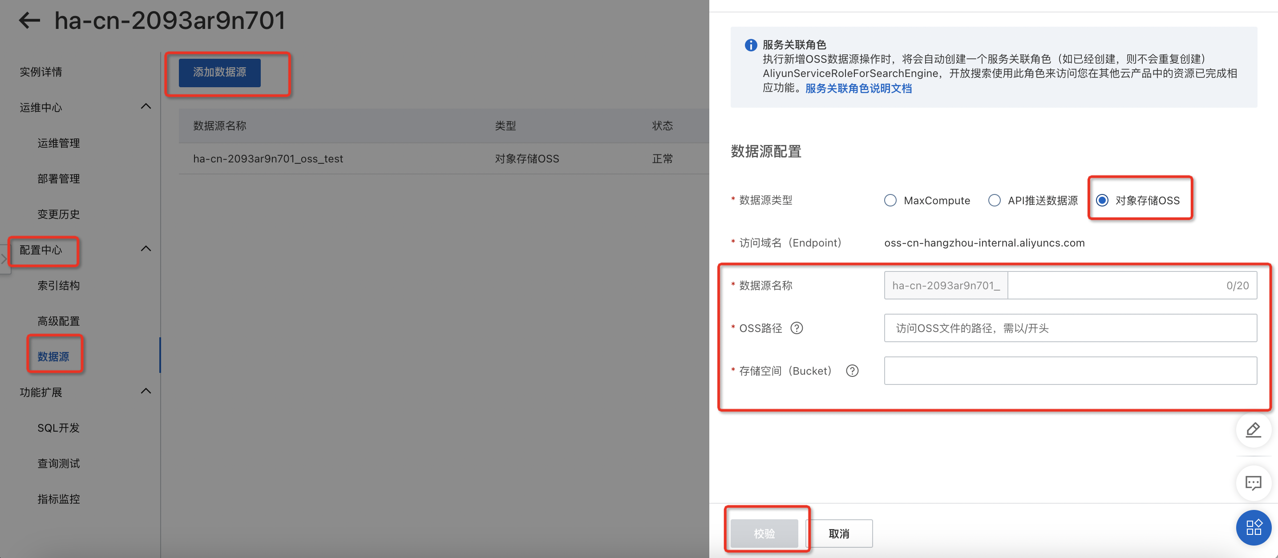
Task: Select the MaxCompute data source type
Action: (x=890, y=200)
